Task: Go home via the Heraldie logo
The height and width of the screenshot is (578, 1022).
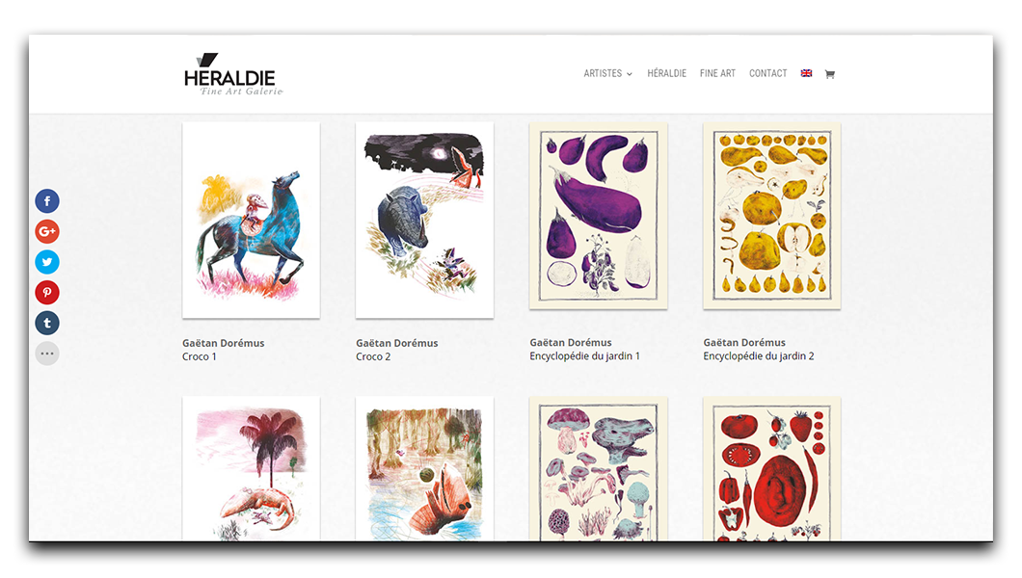Action: [232, 74]
